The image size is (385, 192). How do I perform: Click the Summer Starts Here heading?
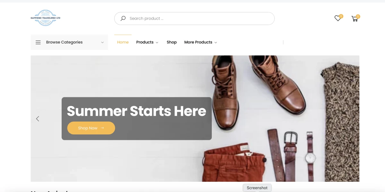tap(136, 111)
